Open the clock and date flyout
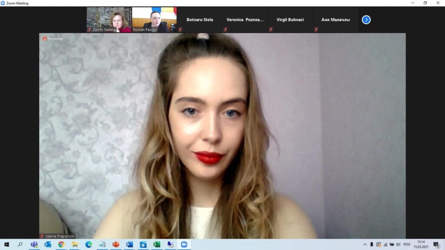This screenshot has width=445, height=250. (x=421, y=244)
